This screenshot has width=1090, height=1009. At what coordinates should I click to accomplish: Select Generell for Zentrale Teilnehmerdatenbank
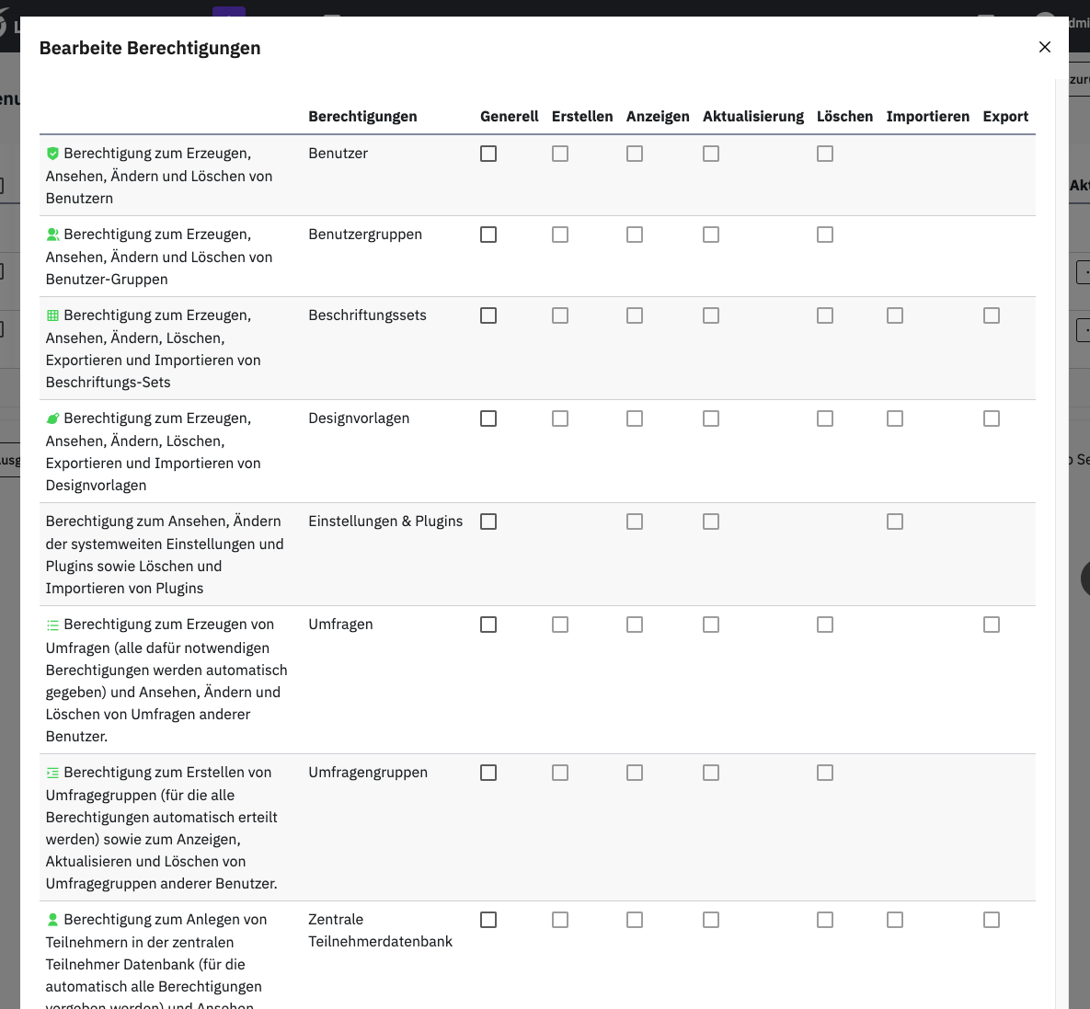tap(488, 920)
